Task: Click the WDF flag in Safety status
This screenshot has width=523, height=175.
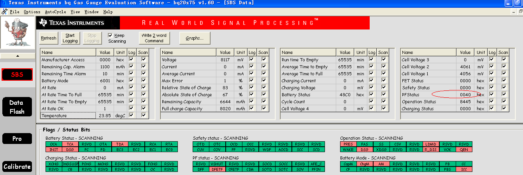Action: point(267,149)
